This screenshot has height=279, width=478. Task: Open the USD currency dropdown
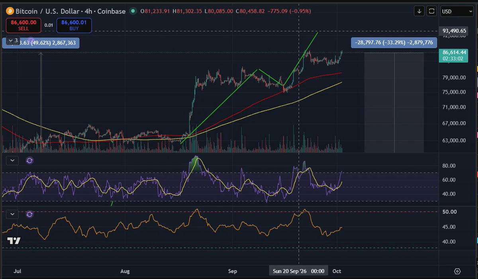tap(457, 11)
